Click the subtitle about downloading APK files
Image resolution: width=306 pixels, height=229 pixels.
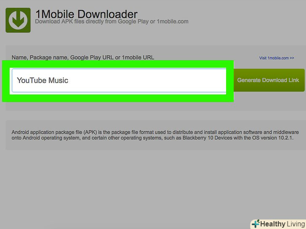112,21
